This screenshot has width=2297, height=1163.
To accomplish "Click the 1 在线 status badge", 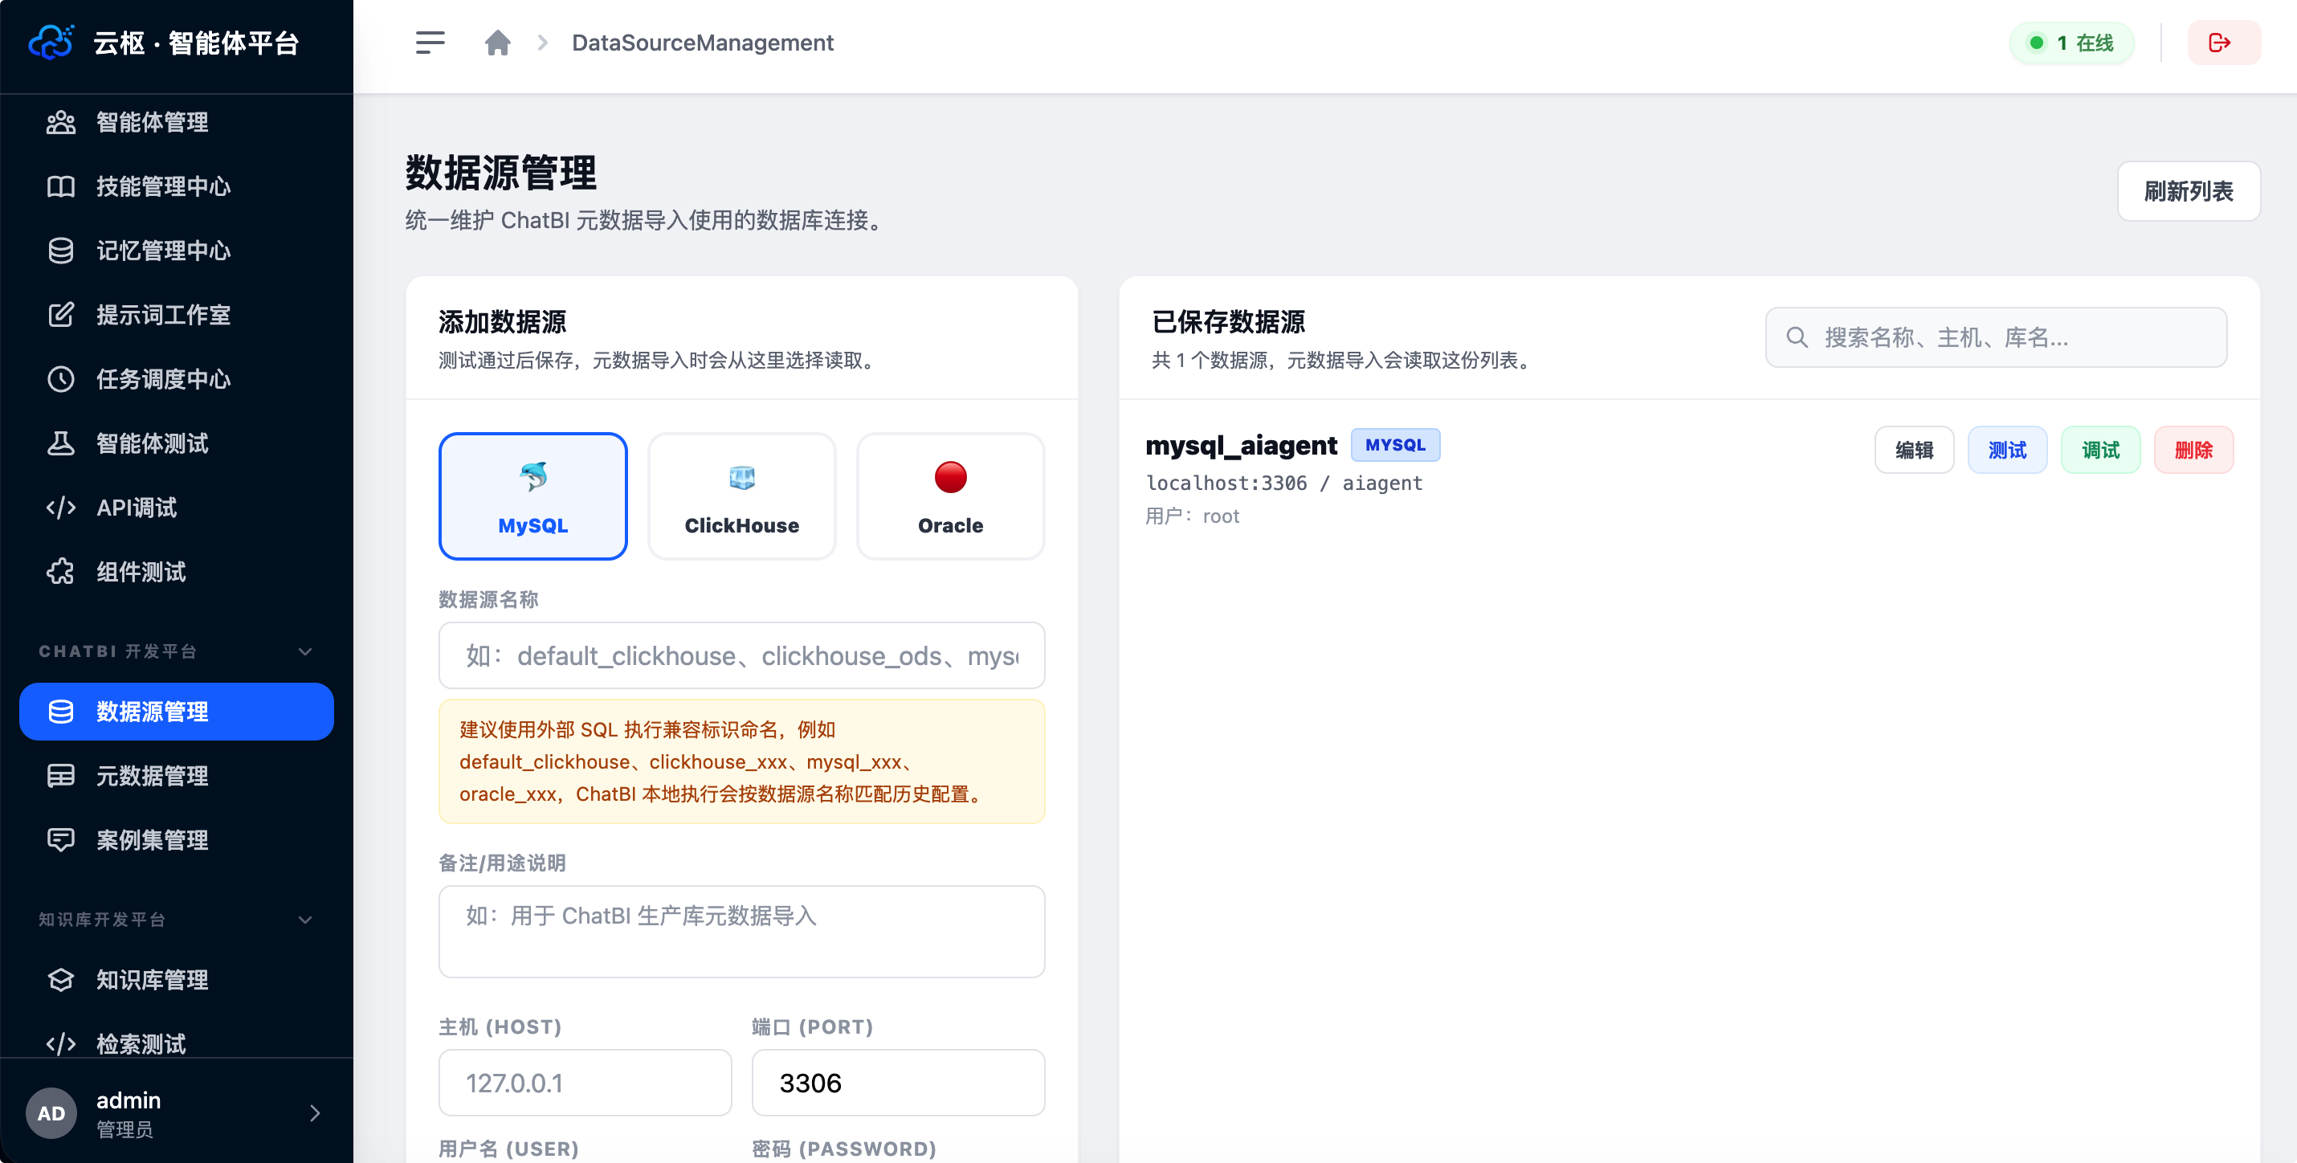I will [2071, 42].
